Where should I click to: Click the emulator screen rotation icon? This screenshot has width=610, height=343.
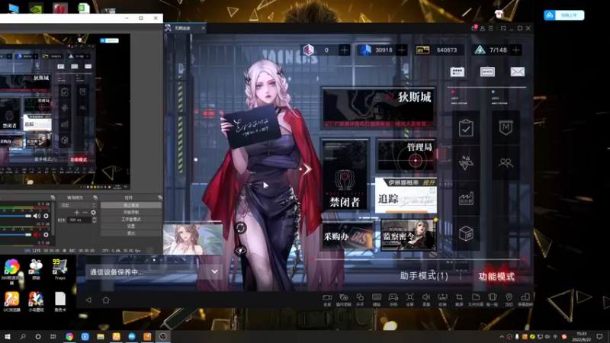525,300
